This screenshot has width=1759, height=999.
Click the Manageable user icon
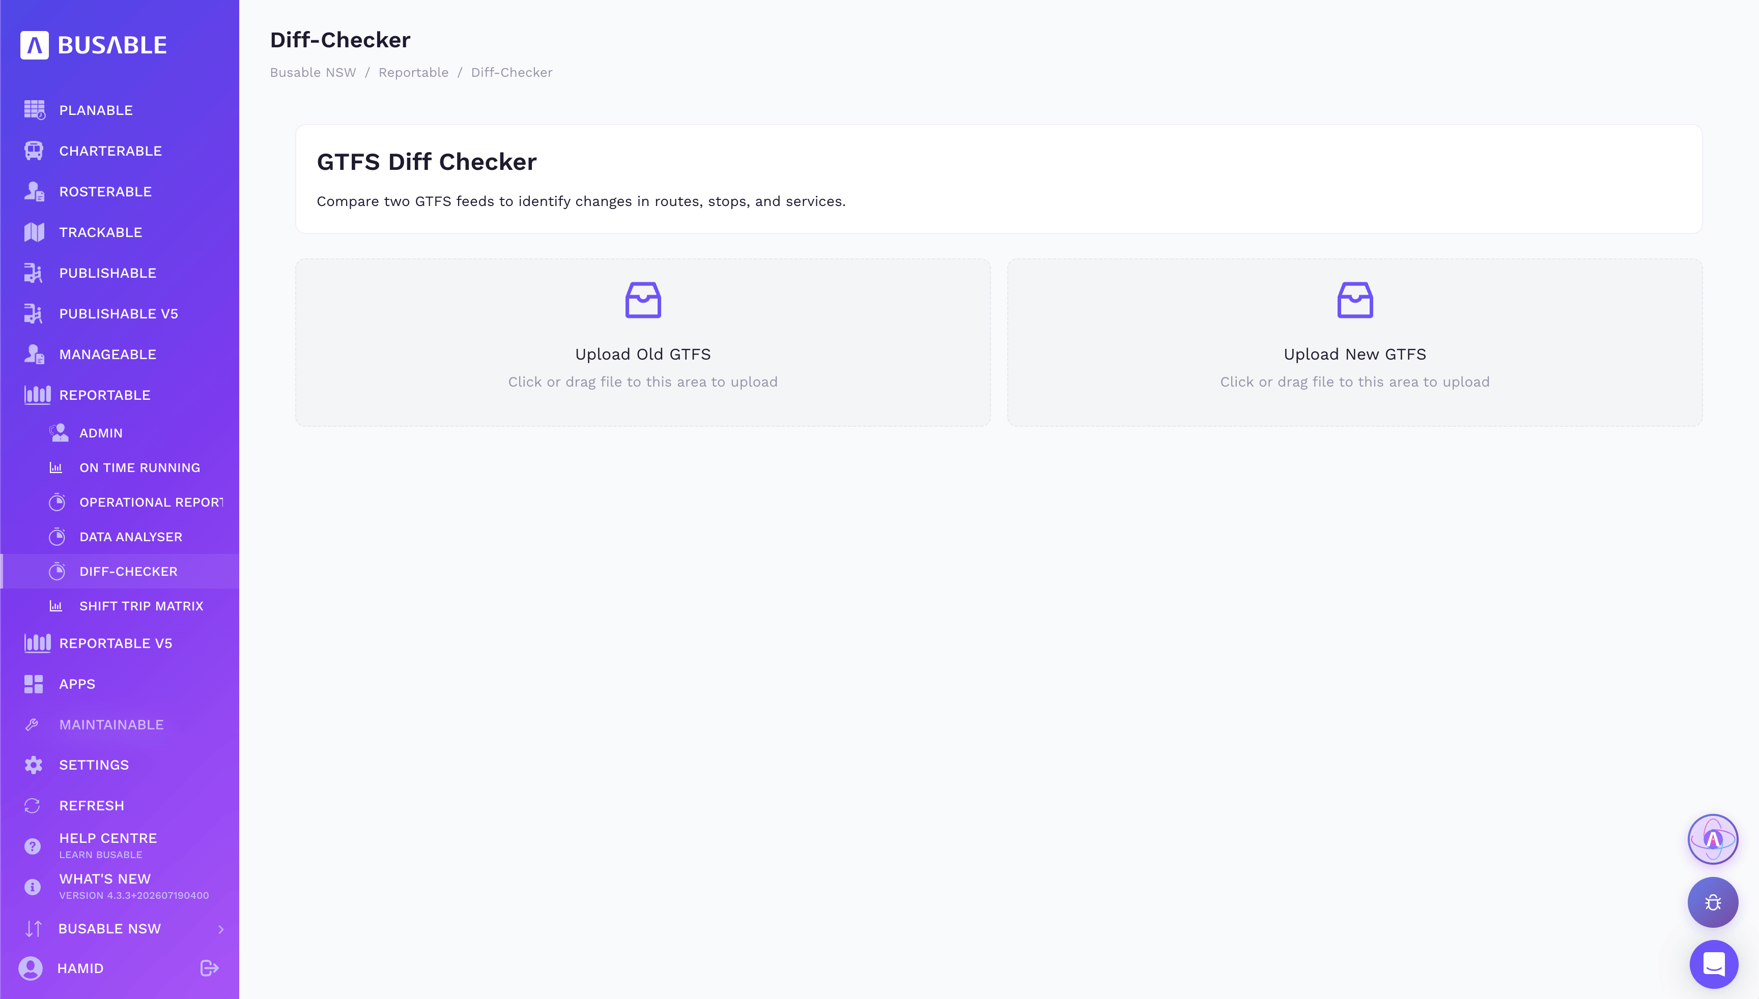point(34,354)
